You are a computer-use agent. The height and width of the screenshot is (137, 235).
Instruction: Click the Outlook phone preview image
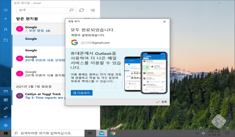146,73
